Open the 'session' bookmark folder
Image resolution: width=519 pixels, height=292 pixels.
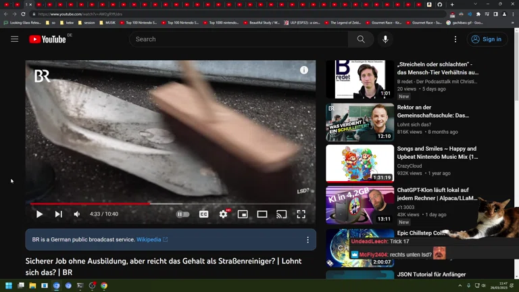pos(86,23)
